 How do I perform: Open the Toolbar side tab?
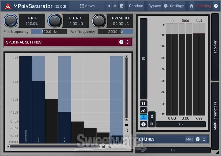(215, 47)
